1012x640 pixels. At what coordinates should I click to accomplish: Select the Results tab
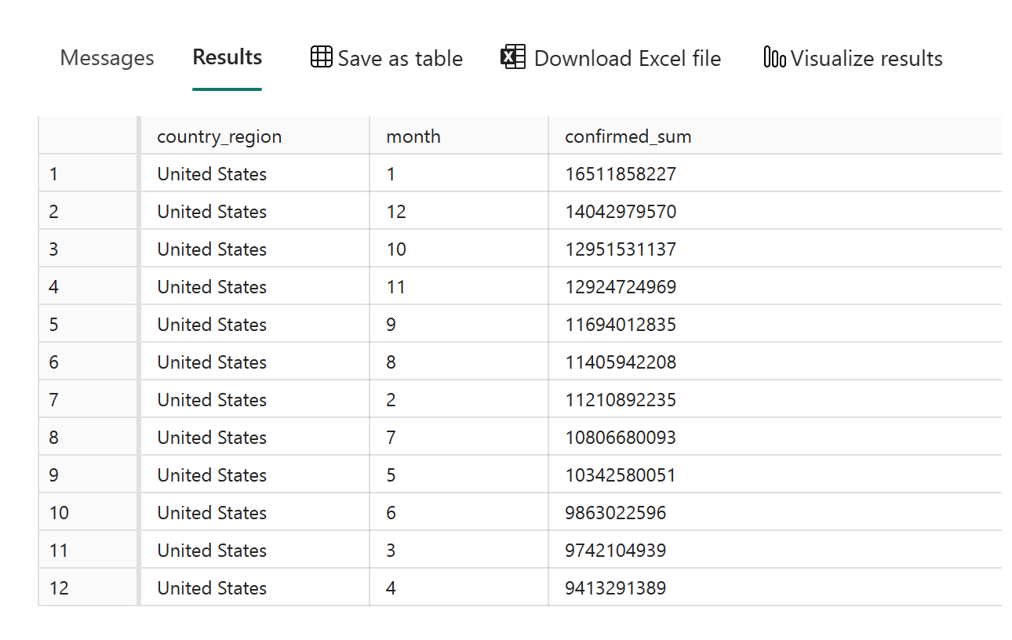[228, 57]
